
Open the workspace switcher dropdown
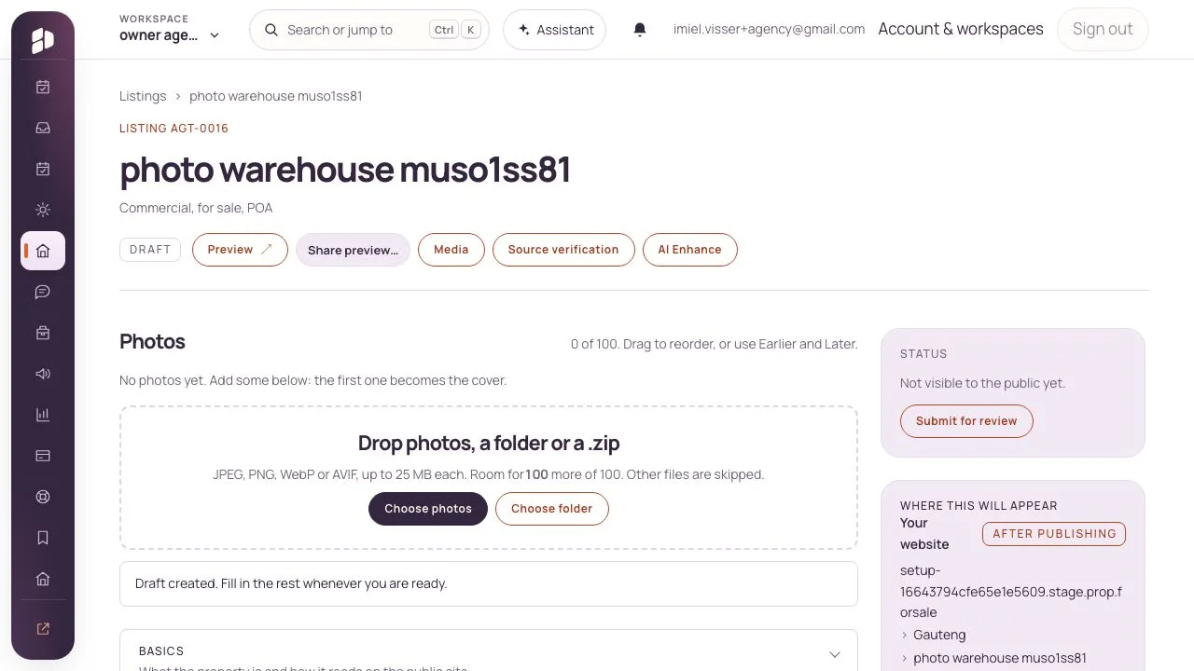(170, 29)
